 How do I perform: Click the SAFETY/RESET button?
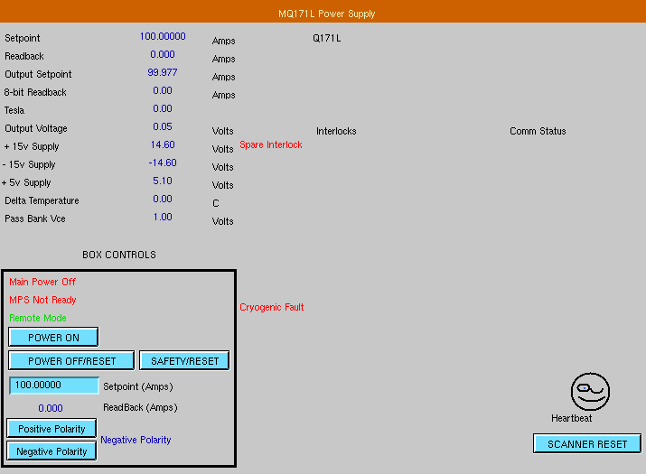click(184, 361)
